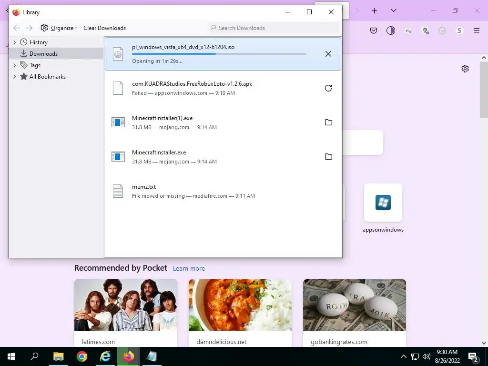
Task: Click the Organize gear icon
Action: click(44, 28)
